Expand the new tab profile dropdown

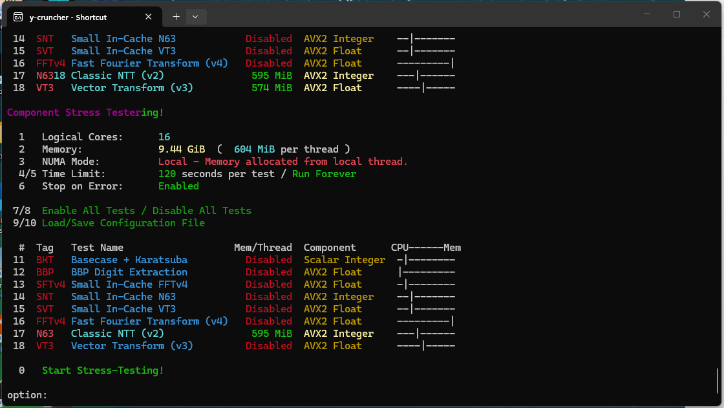(195, 17)
